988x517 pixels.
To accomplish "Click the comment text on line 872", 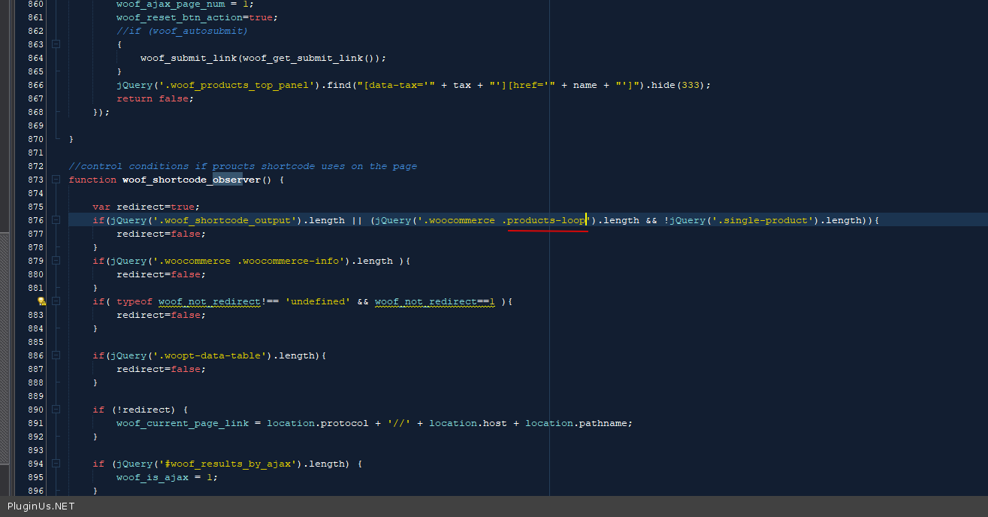I will click(242, 166).
